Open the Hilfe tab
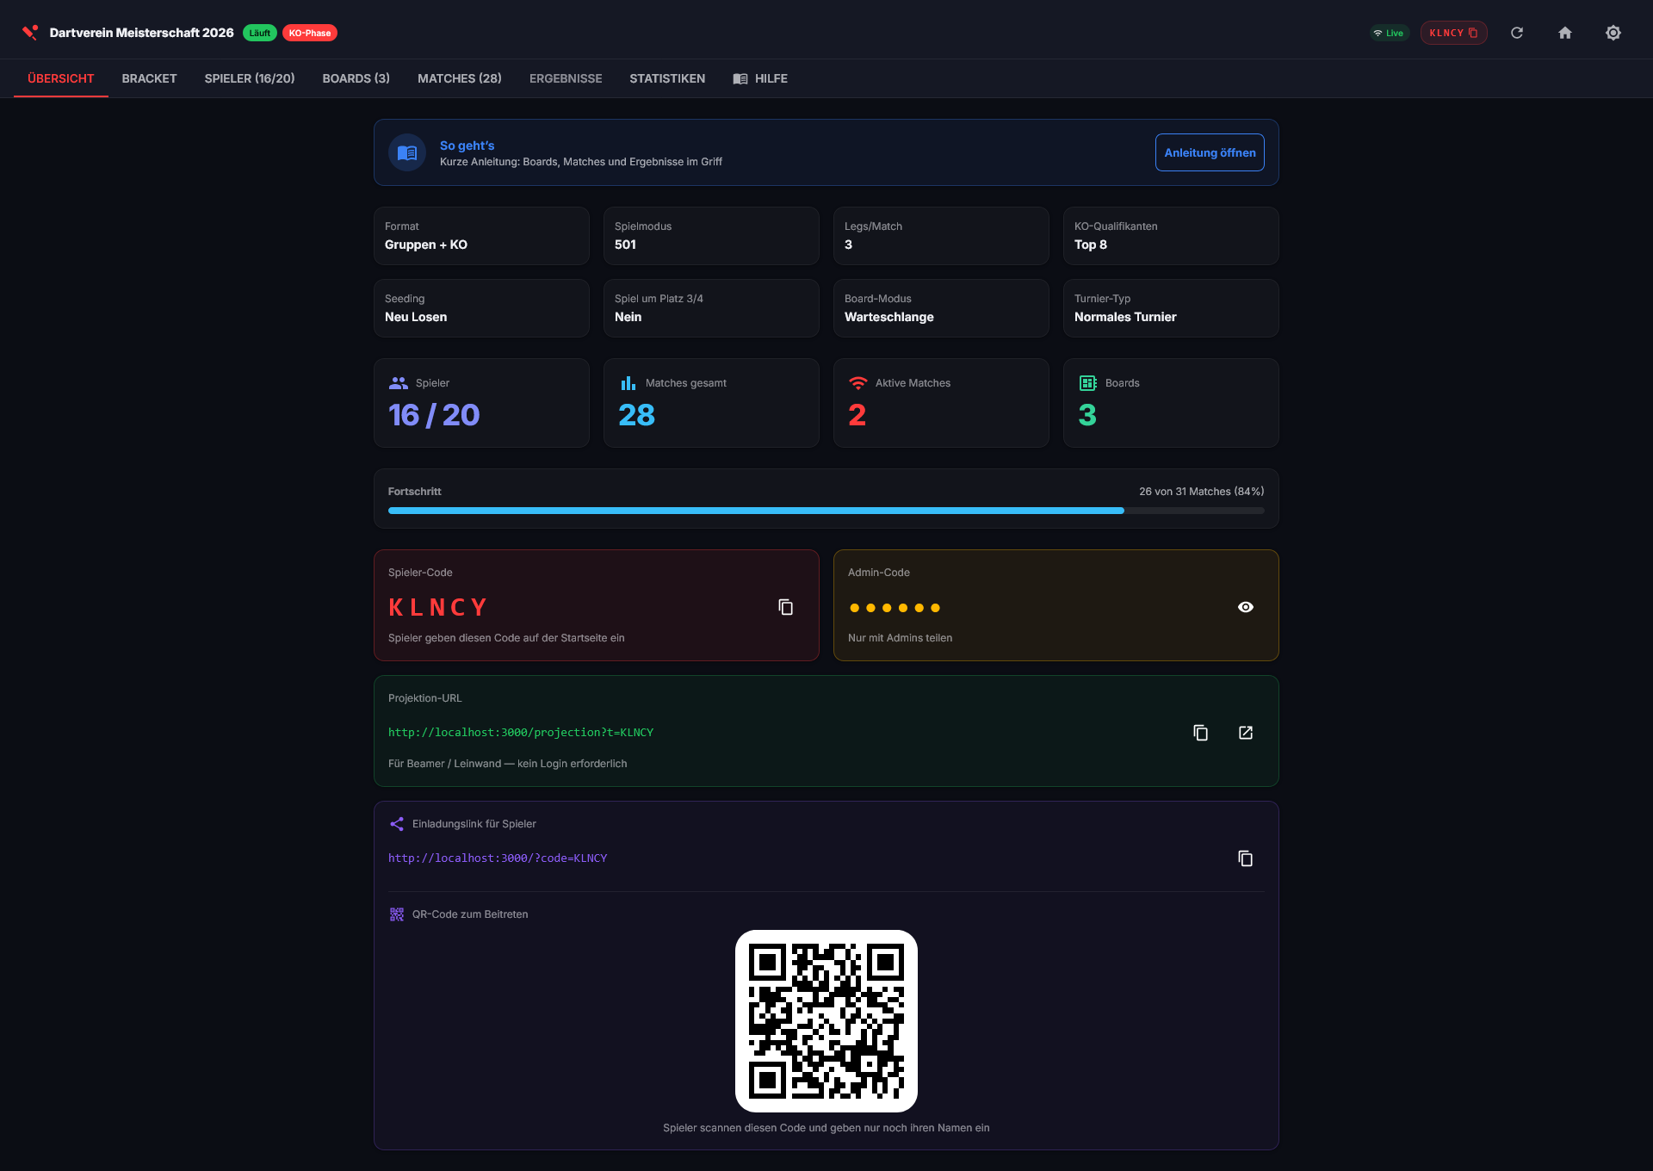 760,78
